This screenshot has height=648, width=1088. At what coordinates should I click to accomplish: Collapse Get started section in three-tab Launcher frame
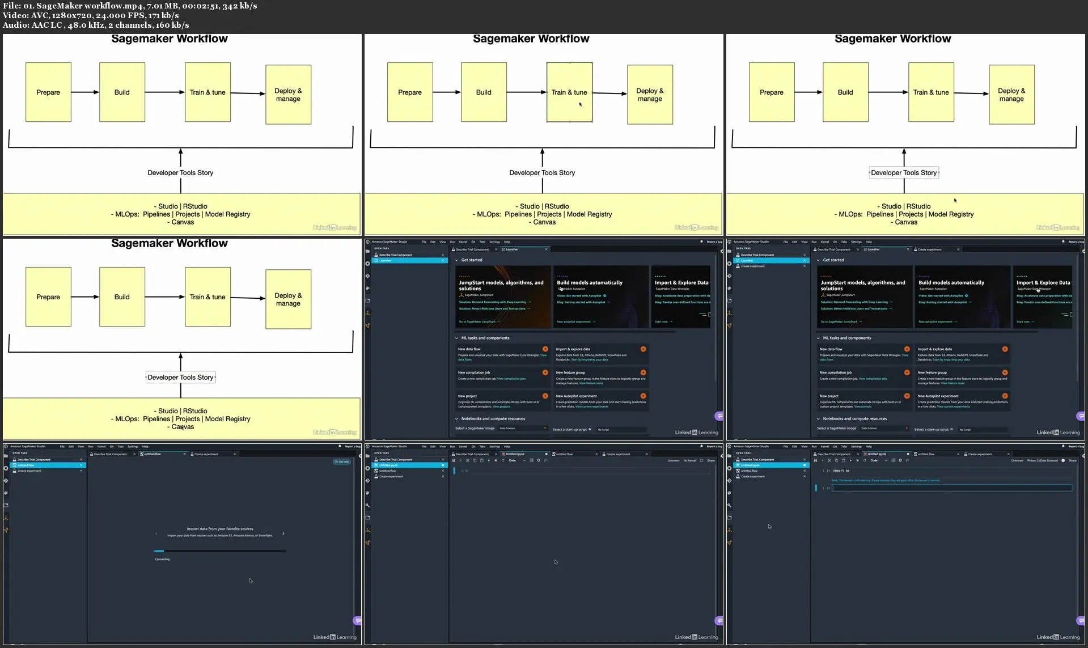(818, 260)
